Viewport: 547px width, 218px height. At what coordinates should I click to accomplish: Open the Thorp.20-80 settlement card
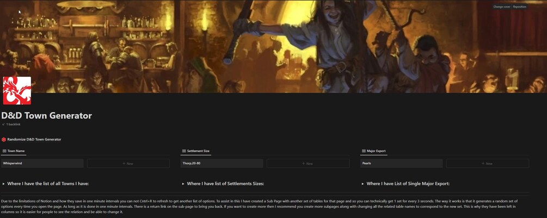(222, 163)
